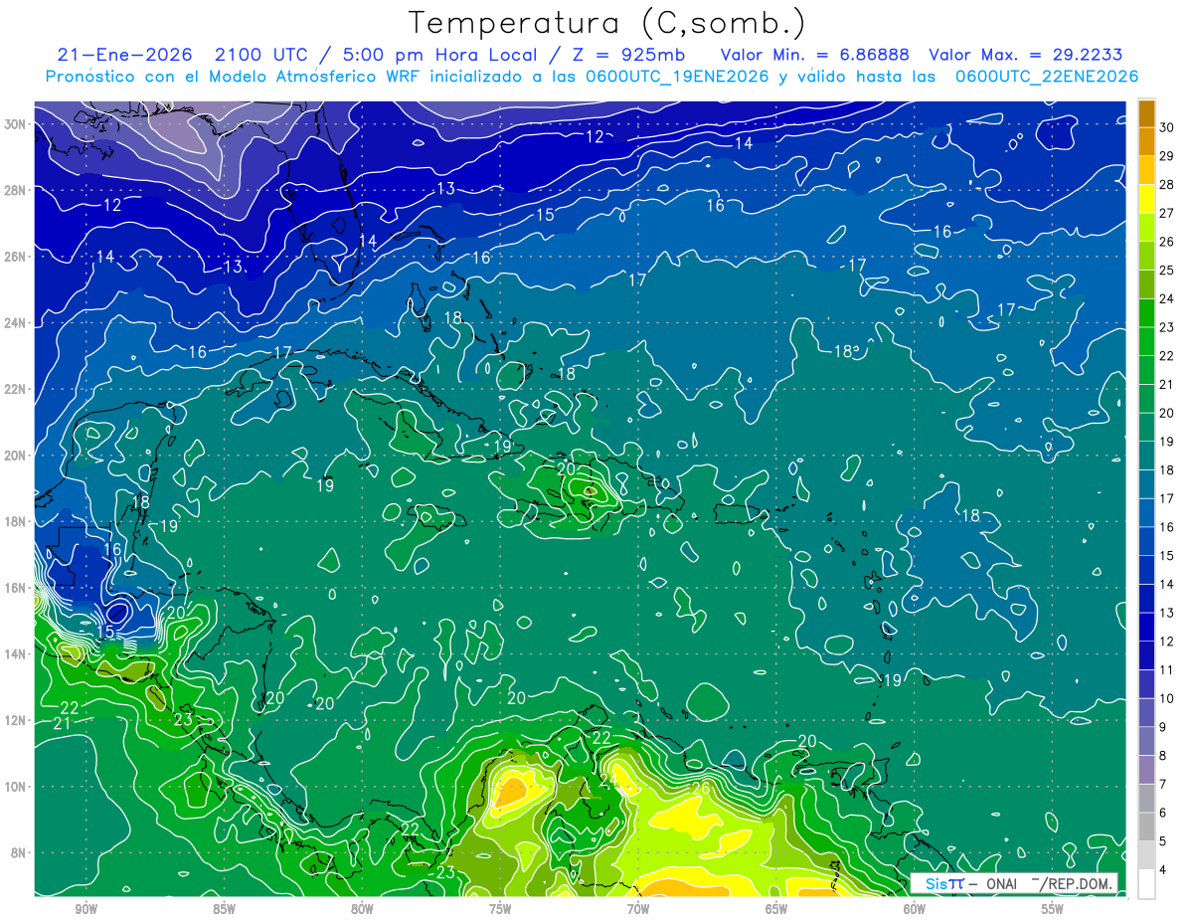Viewport: 1193px width, 922px height.
Task: Click the '60W' longitude axis label
Action: tap(915, 909)
